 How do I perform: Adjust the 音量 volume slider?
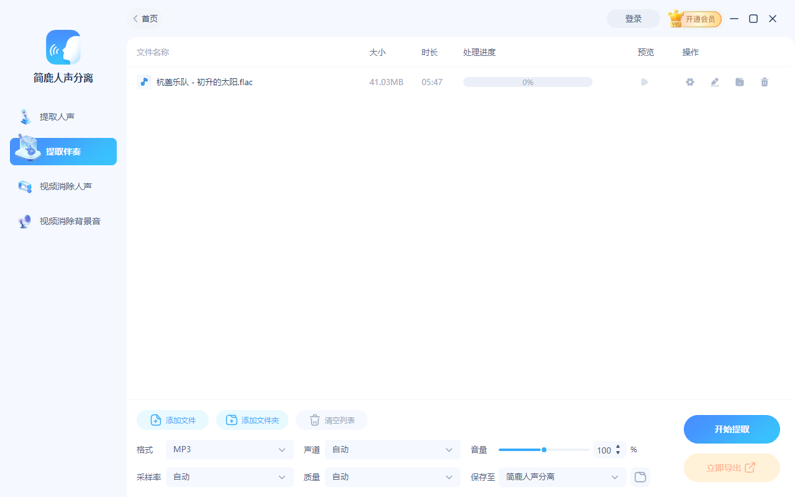[543, 449]
